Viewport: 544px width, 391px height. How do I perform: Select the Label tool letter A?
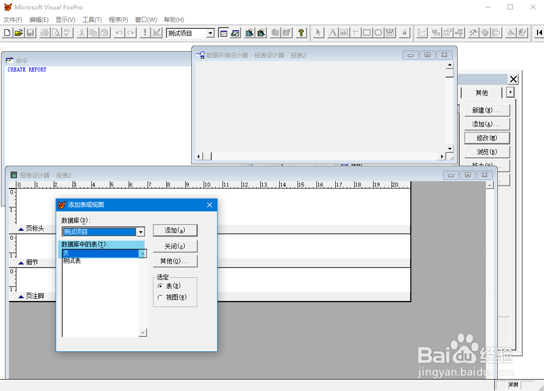pos(332,33)
